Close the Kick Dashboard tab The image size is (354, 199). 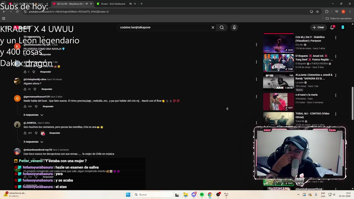[135, 4]
